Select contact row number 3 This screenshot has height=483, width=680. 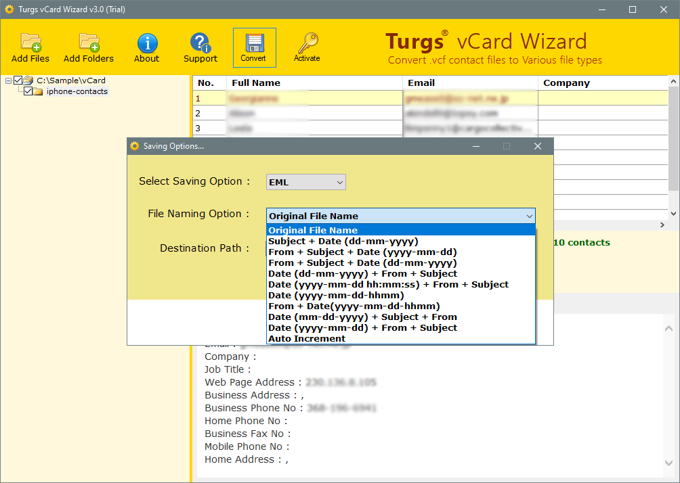coord(430,128)
